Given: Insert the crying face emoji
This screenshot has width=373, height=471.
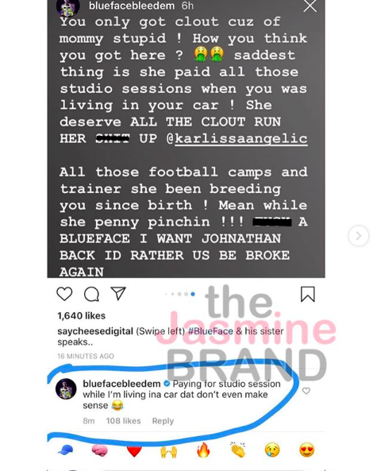Looking at the screenshot, I should (x=272, y=450).
